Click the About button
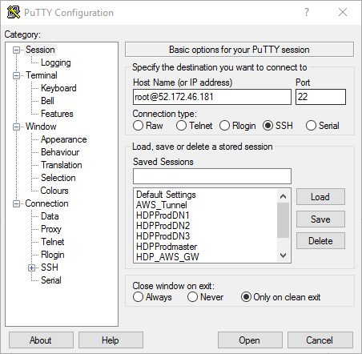 (x=41, y=340)
